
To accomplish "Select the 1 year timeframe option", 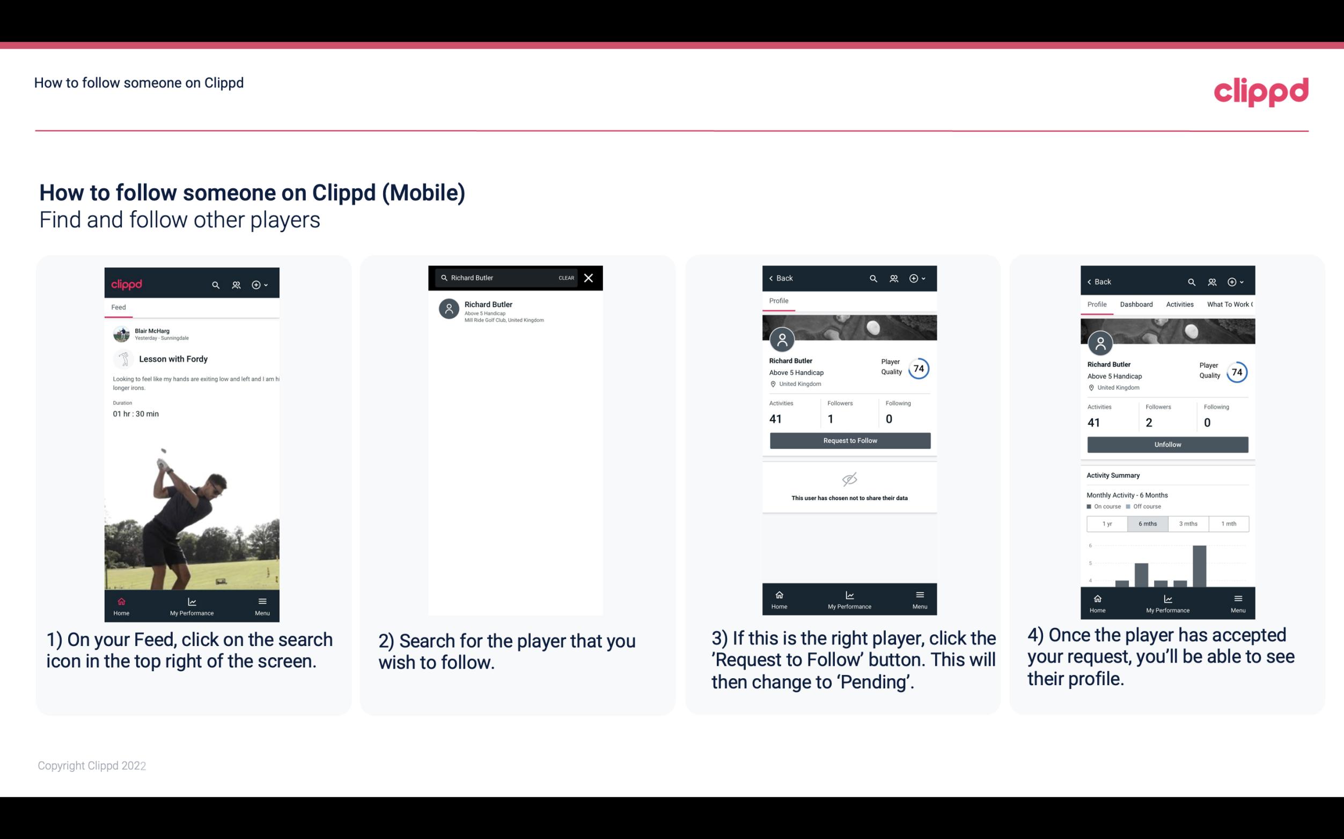I will pos(1105,523).
